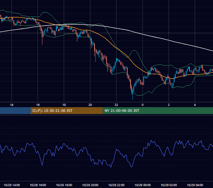
Task: Select the ロンドン 15:30-21:00 JST session bar
Action: tap(66, 111)
